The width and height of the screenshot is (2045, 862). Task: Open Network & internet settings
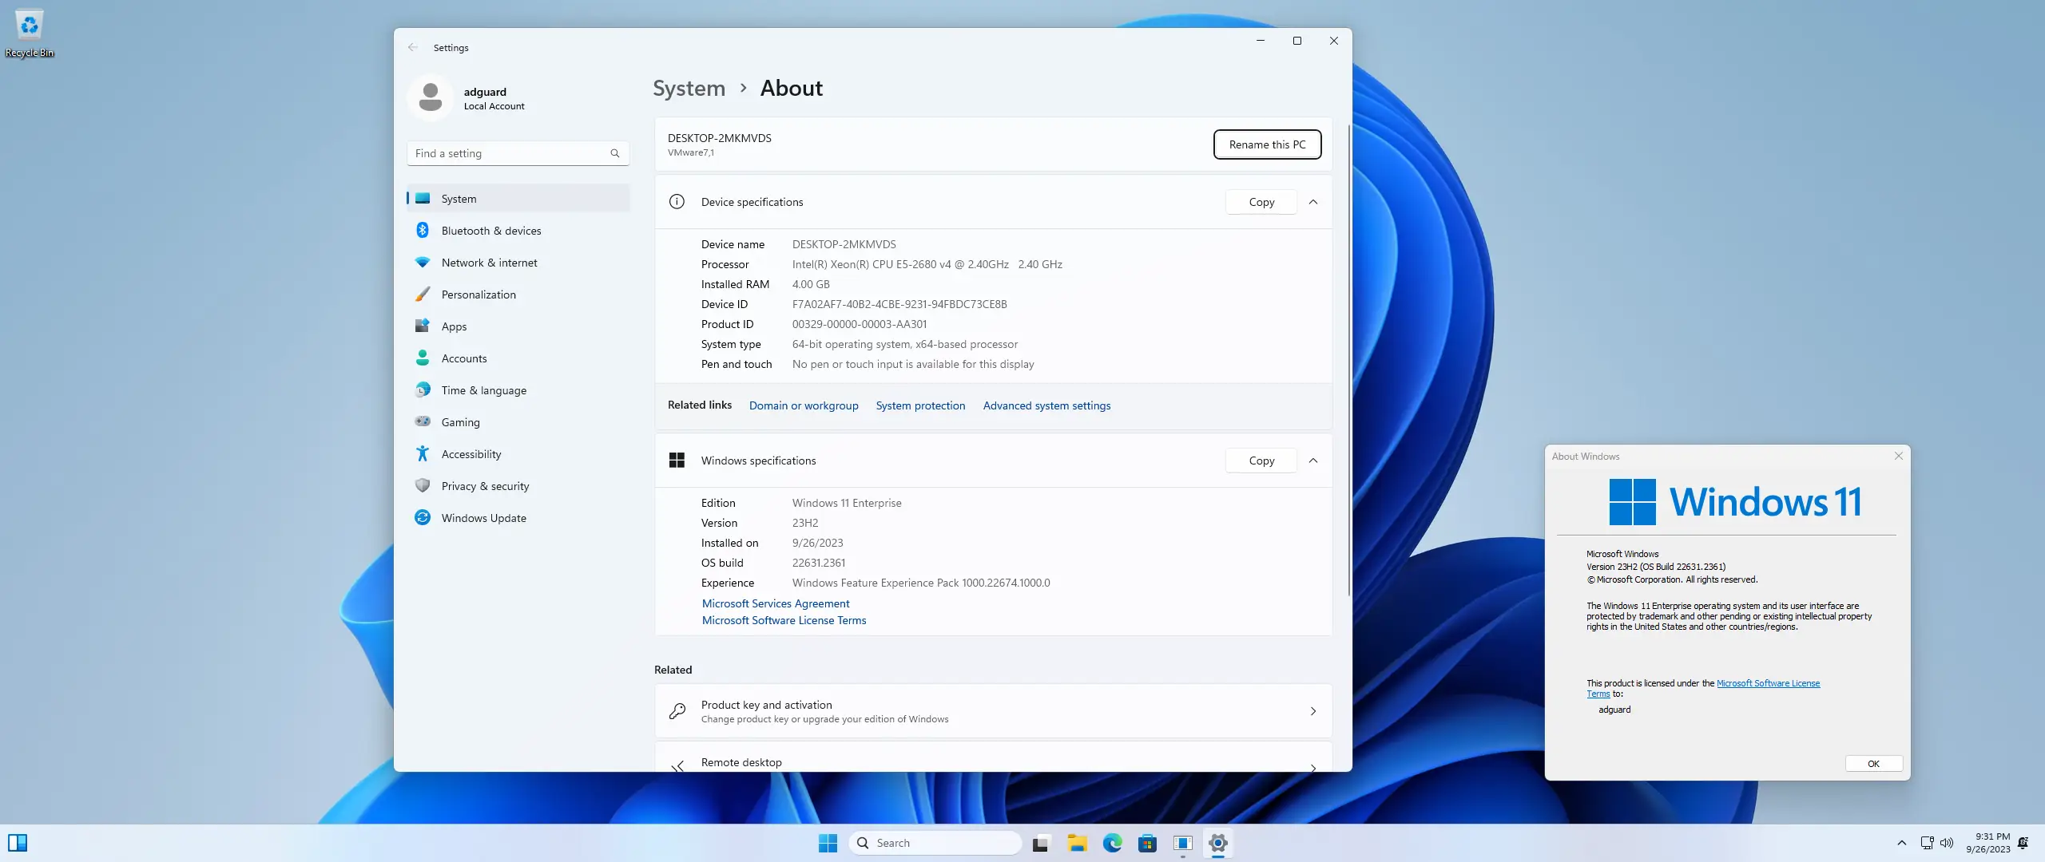pos(489,263)
